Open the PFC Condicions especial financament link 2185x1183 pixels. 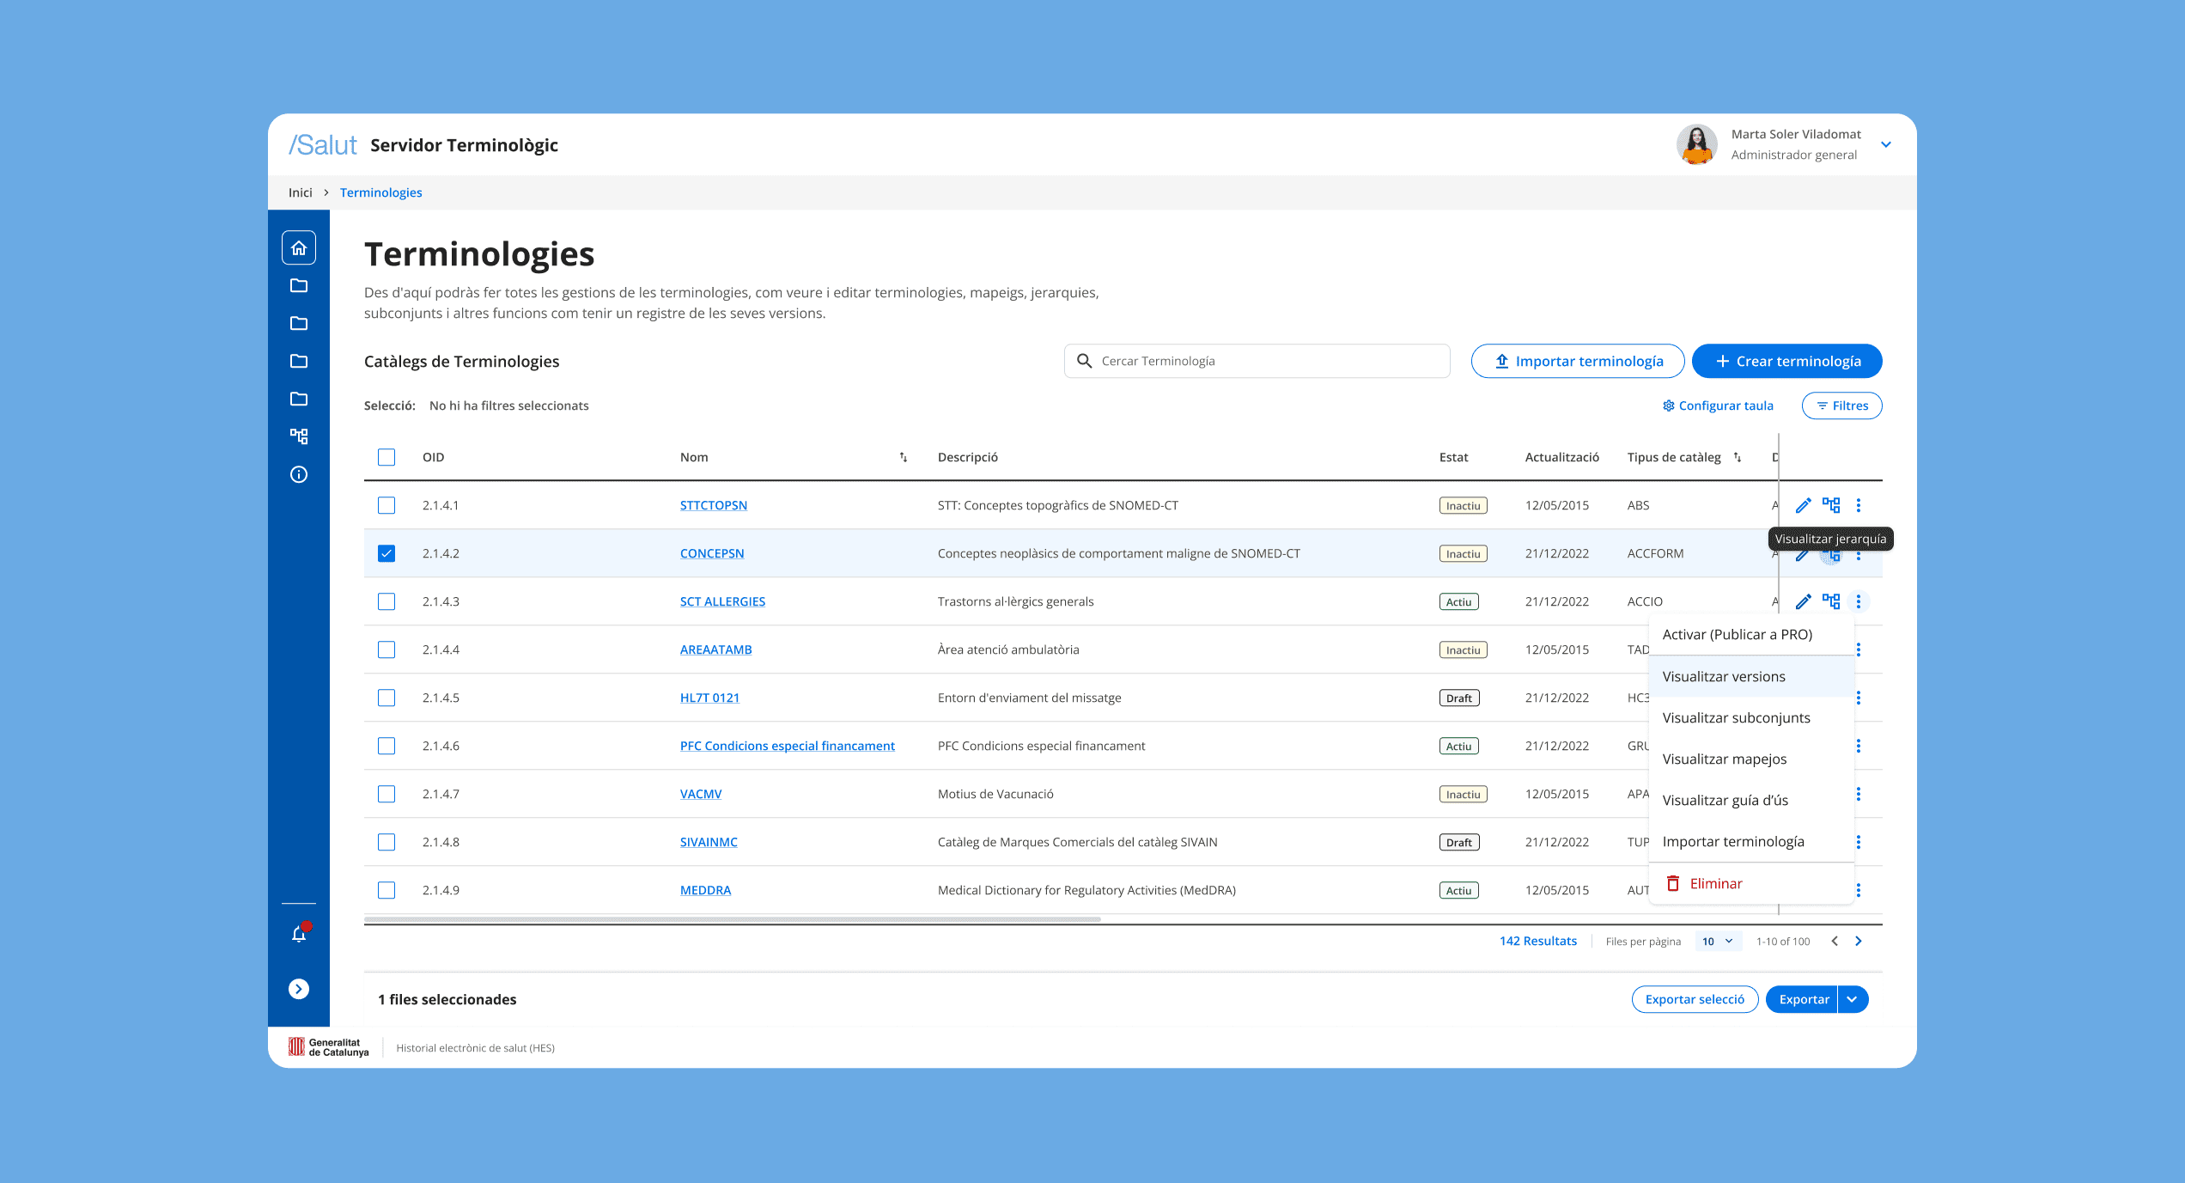[x=787, y=746]
